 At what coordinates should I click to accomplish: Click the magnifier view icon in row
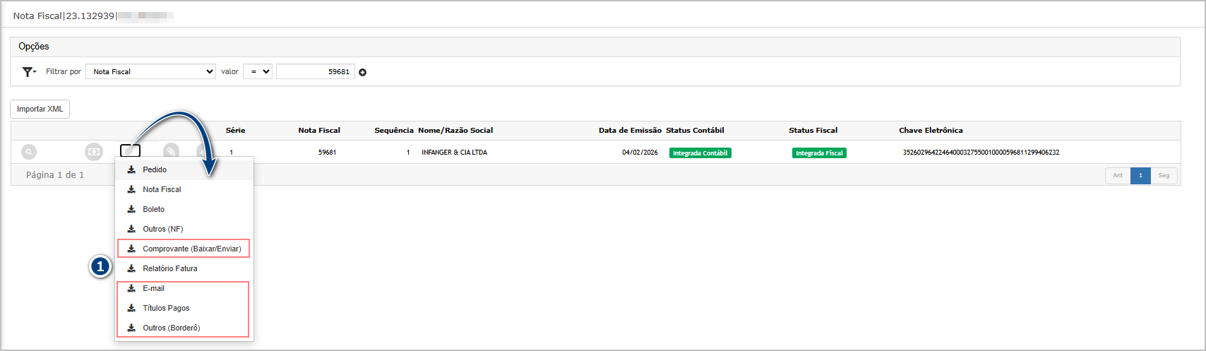click(29, 152)
